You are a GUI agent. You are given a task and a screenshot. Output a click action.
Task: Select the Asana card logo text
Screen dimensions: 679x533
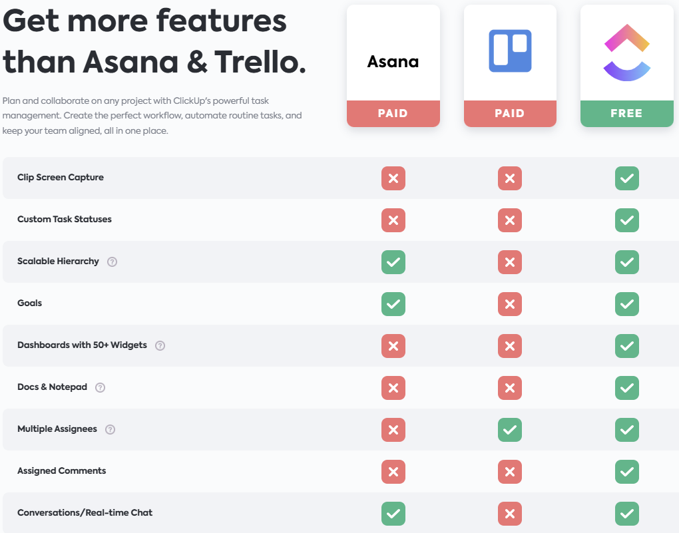click(393, 62)
